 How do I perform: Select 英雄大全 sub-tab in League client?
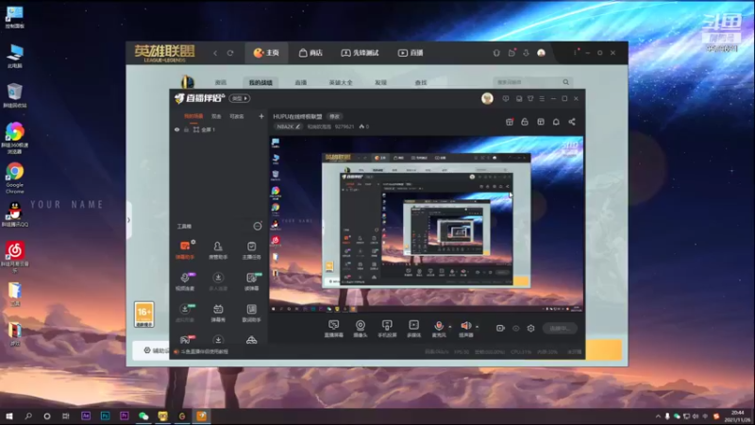coord(341,82)
